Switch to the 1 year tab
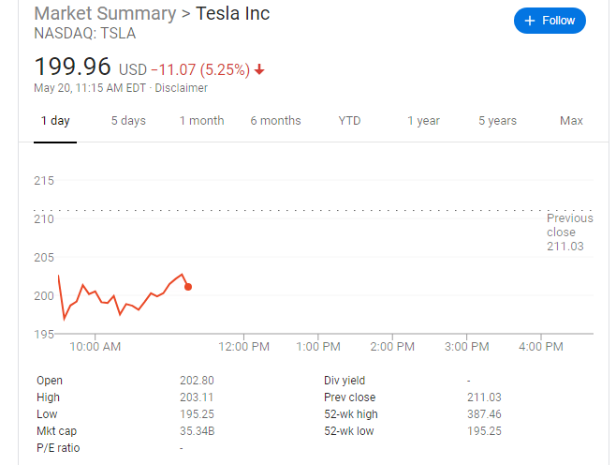This screenshot has height=465, width=616. tap(423, 121)
